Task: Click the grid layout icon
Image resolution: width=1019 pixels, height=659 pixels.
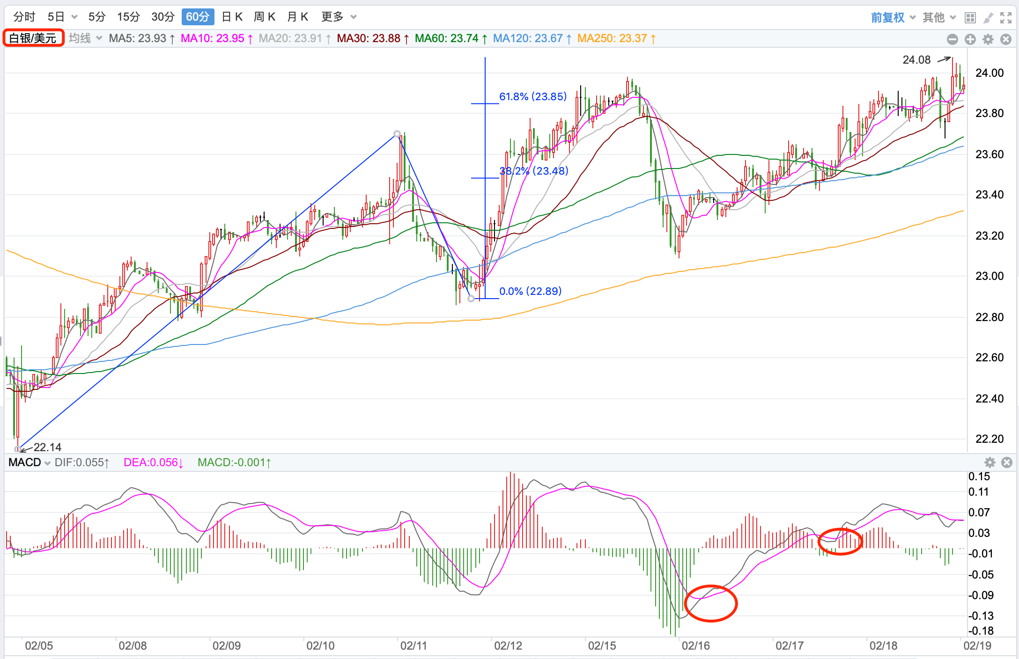Action: click(x=970, y=18)
